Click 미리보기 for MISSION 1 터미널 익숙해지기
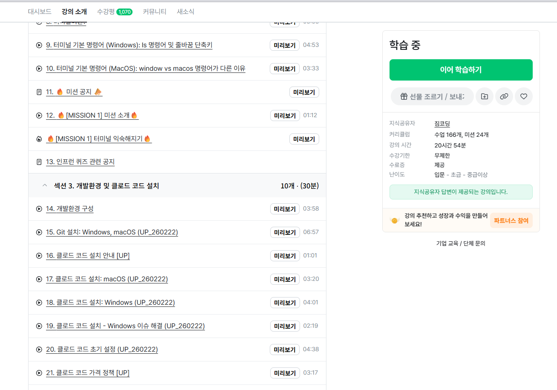557x390 pixels. click(304, 139)
